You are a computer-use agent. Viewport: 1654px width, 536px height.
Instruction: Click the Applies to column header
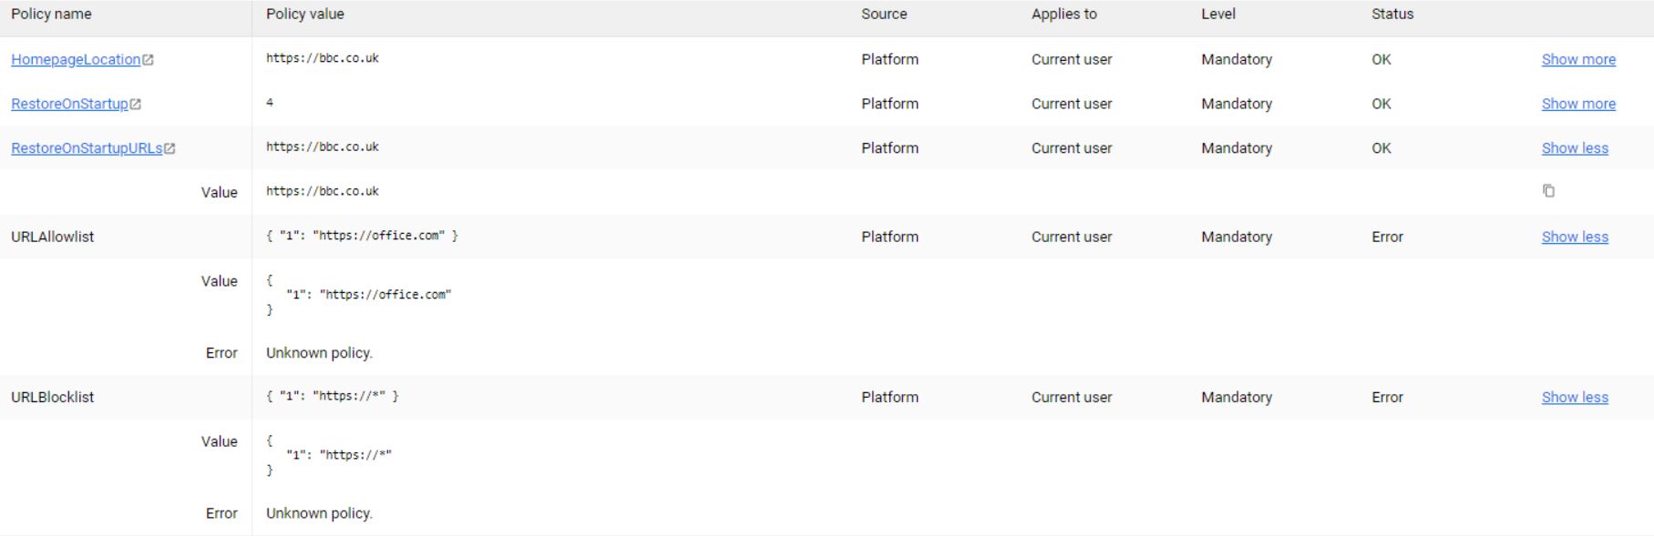[x=1064, y=15]
